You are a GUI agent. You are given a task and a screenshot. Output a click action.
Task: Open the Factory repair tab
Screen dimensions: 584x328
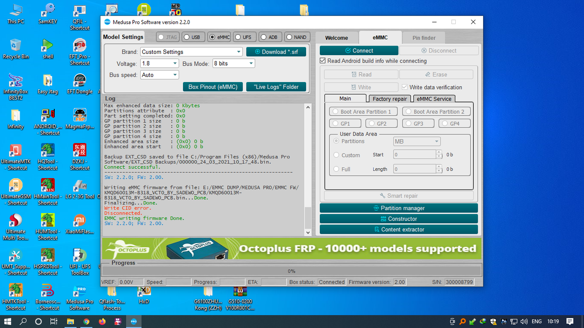point(389,99)
